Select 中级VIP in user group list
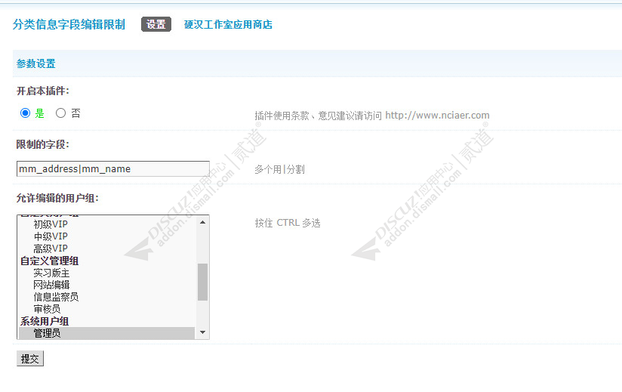 [x=51, y=236]
